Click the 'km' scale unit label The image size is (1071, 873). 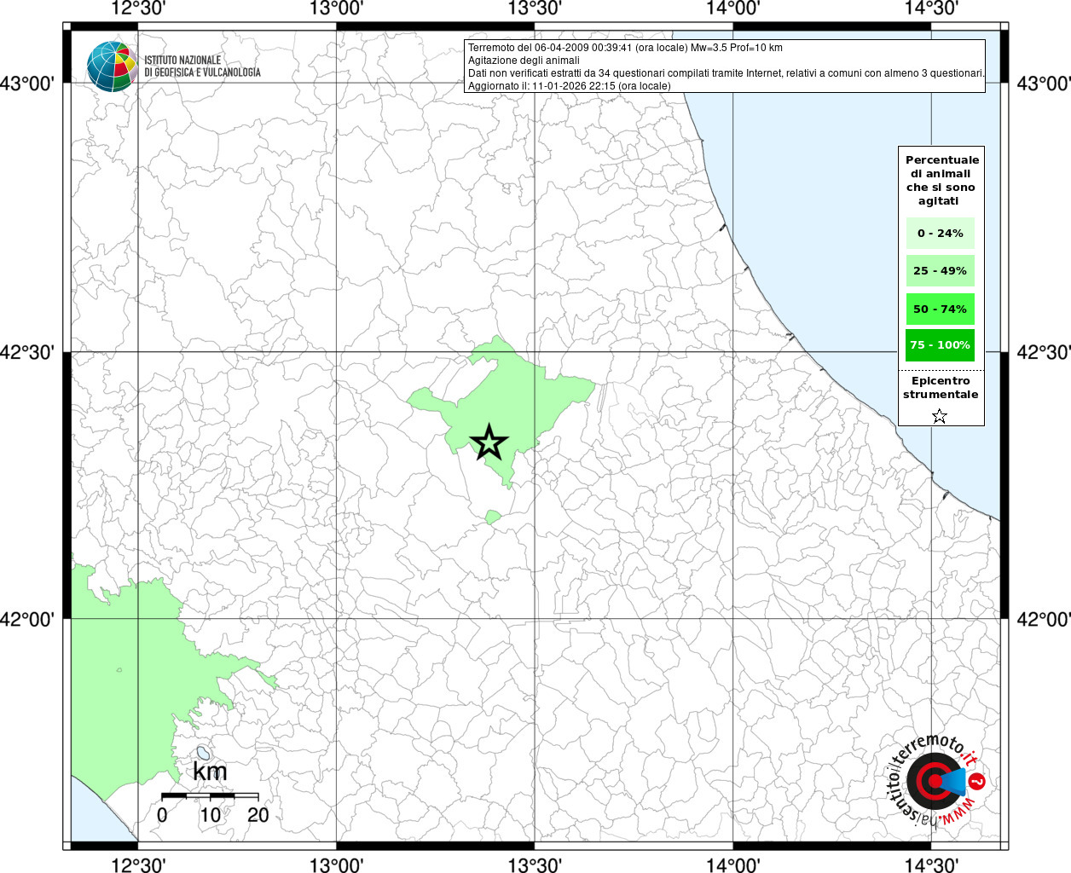tap(210, 772)
